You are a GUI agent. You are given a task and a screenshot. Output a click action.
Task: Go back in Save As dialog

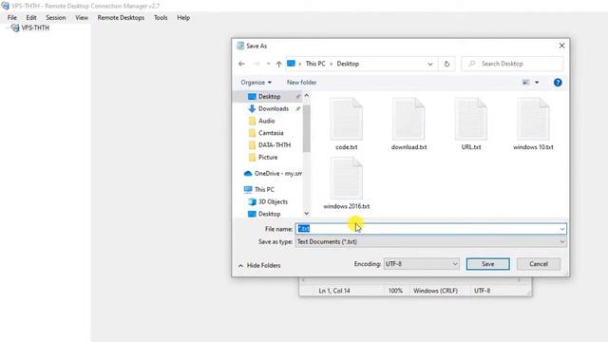pos(241,64)
